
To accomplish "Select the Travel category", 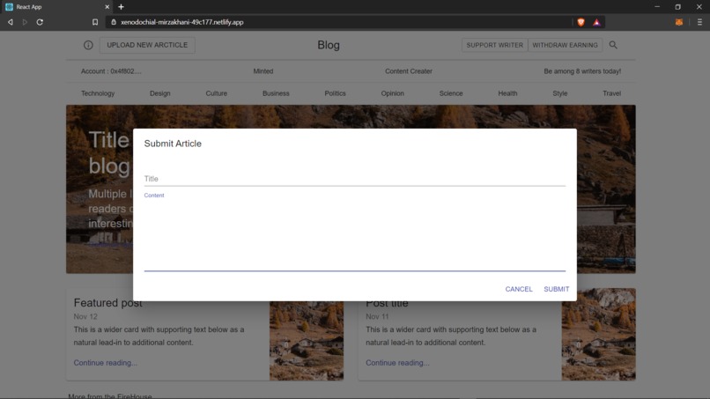I will [x=611, y=93].
